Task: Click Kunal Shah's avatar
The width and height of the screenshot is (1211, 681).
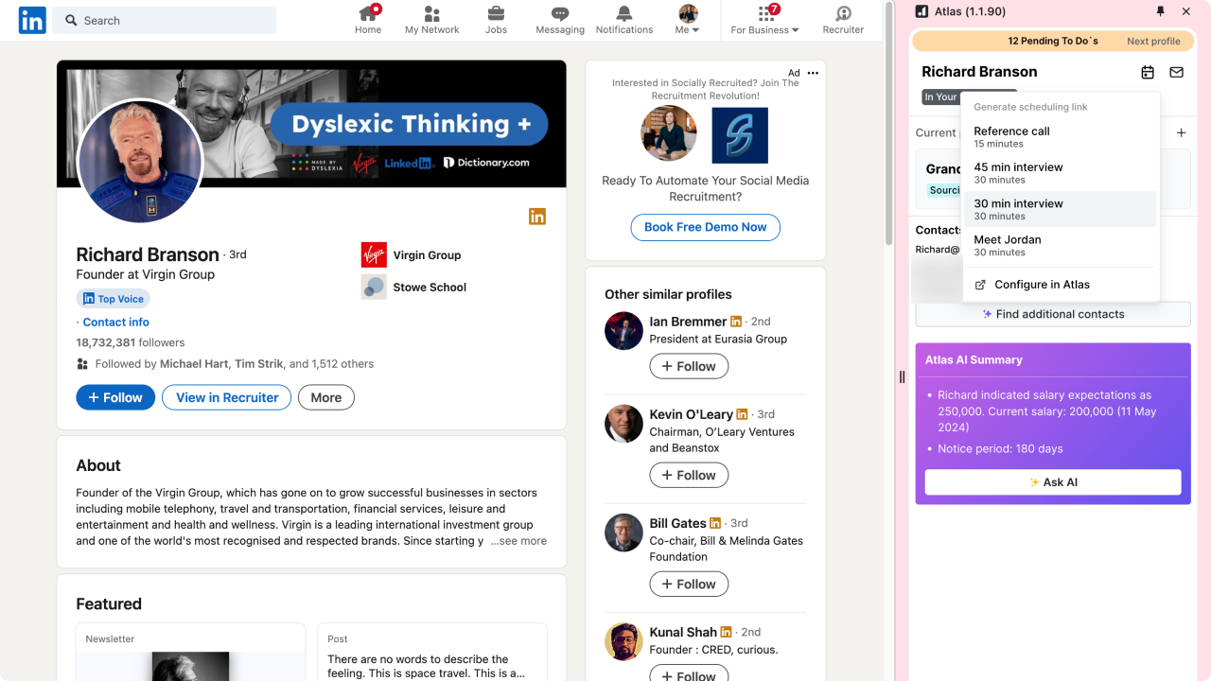Action: tap(623, 641)
